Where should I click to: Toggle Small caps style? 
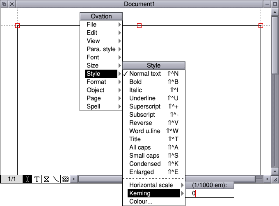(154, 155)
